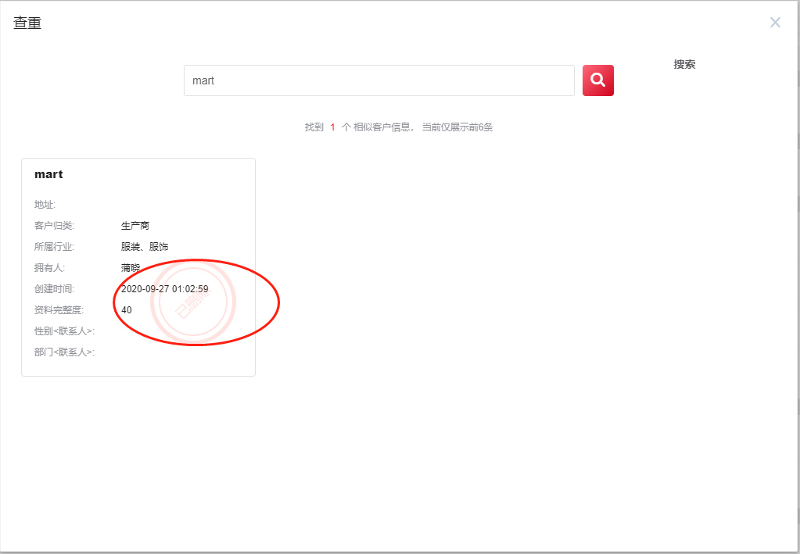Click the 资料完整度 value 40
Image resolution: width=800 pixels, height=554 pixels.
click(127, 310)
